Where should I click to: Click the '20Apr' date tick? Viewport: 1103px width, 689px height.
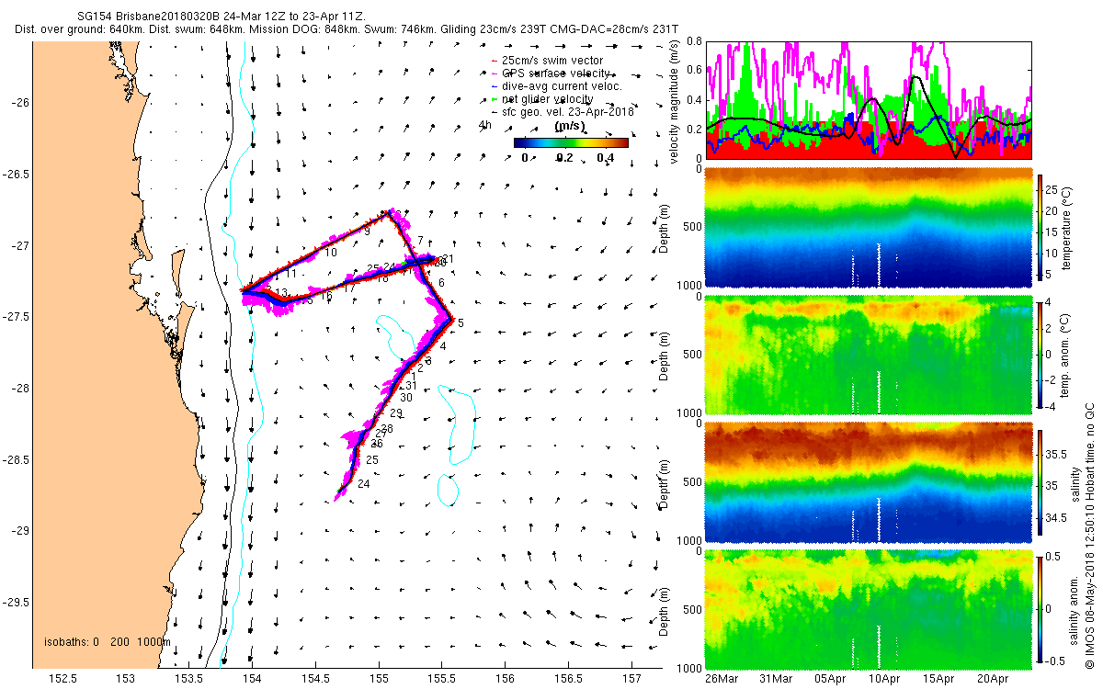click(993, 679)
